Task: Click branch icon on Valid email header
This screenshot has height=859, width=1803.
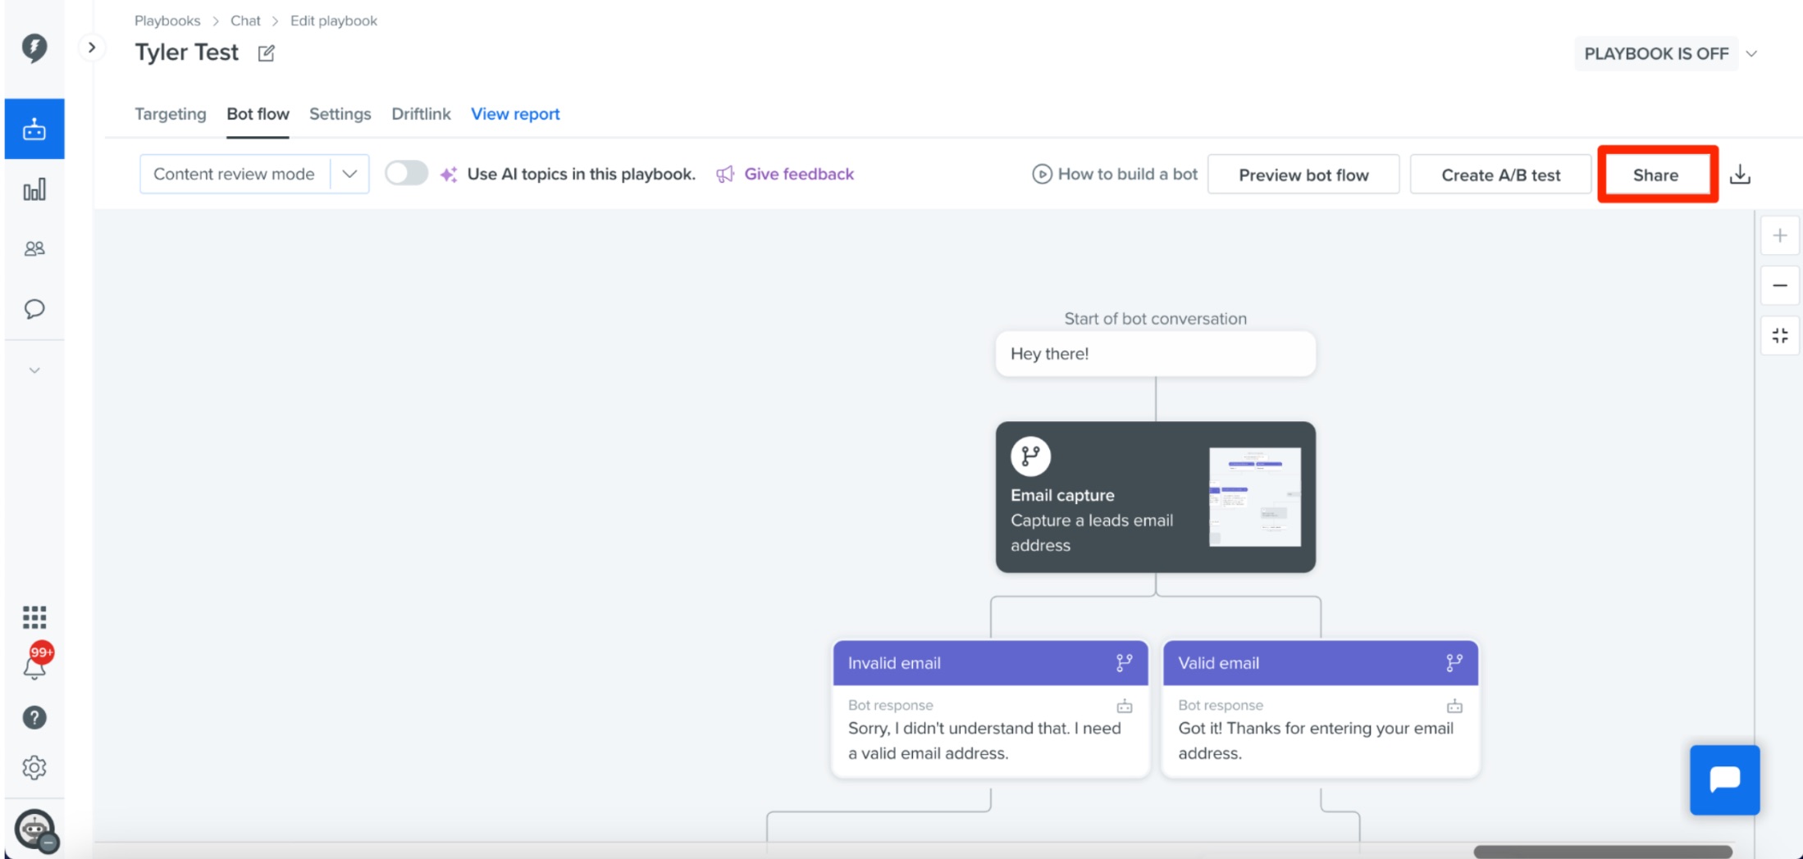Action: (1454, 663)
